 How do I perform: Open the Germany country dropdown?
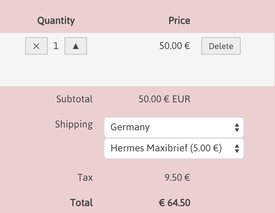coord(174,127)
